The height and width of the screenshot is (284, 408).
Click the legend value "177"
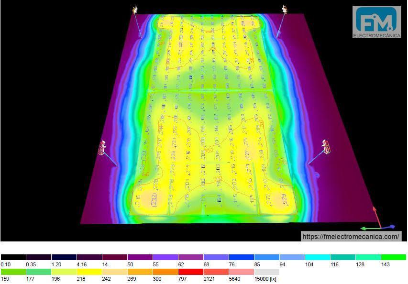coord(30,279)
